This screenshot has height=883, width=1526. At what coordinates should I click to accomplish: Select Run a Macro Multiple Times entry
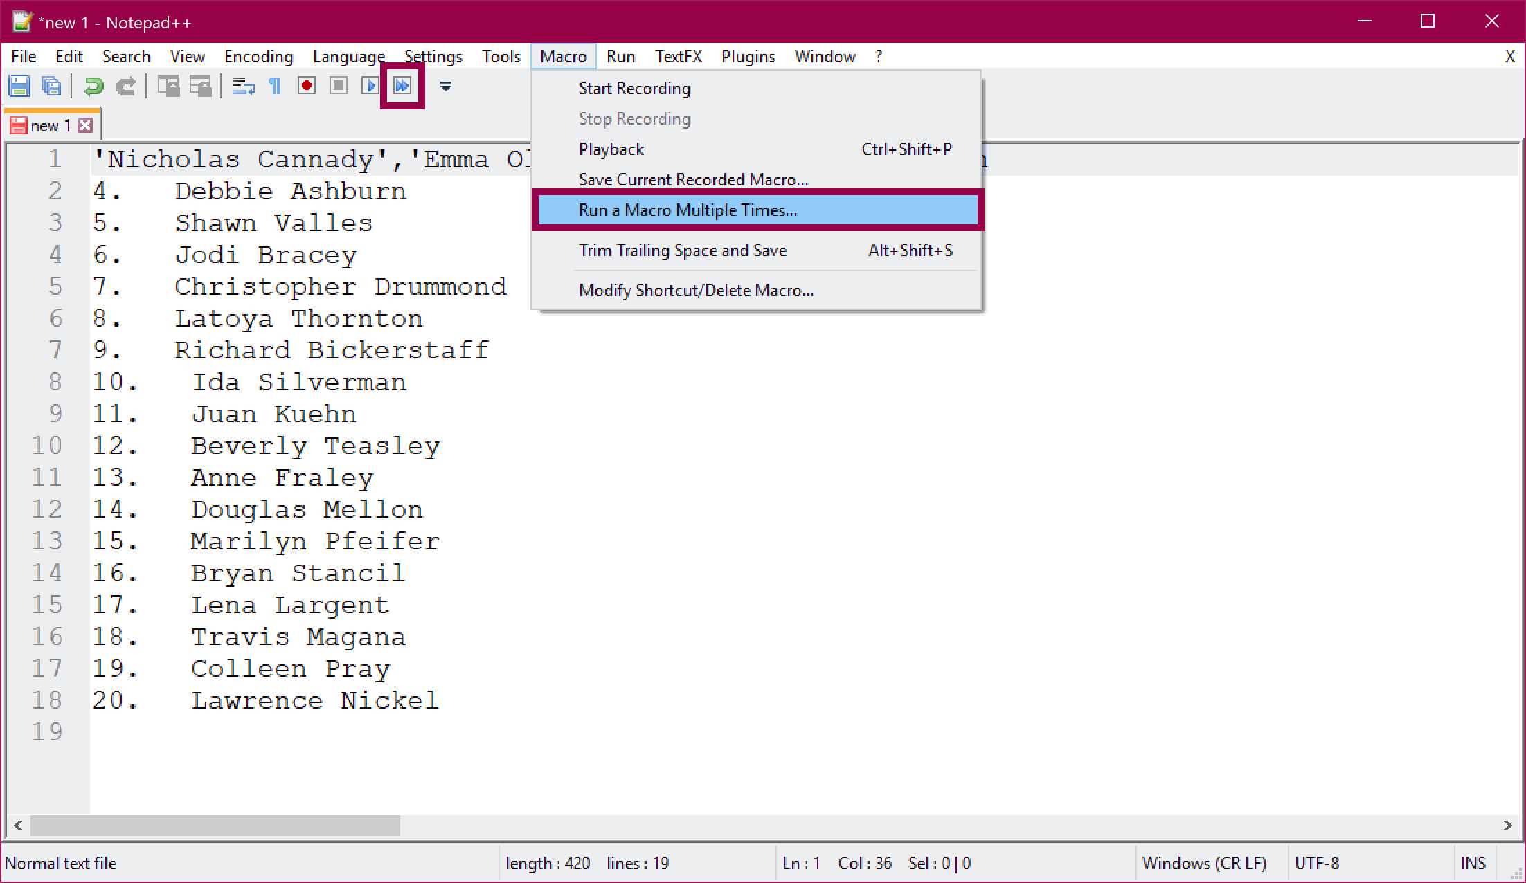point(688,210)
